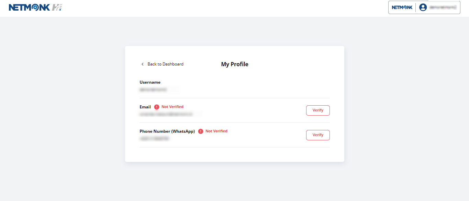The width and height of the screenshot is (469, 201).
Task: Click the blurred username value field
Action: [153, 90]
